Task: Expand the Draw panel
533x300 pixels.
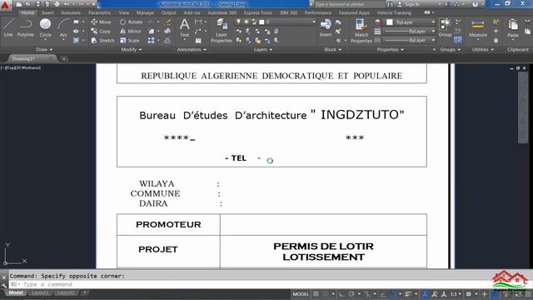Action: (44, 50)
